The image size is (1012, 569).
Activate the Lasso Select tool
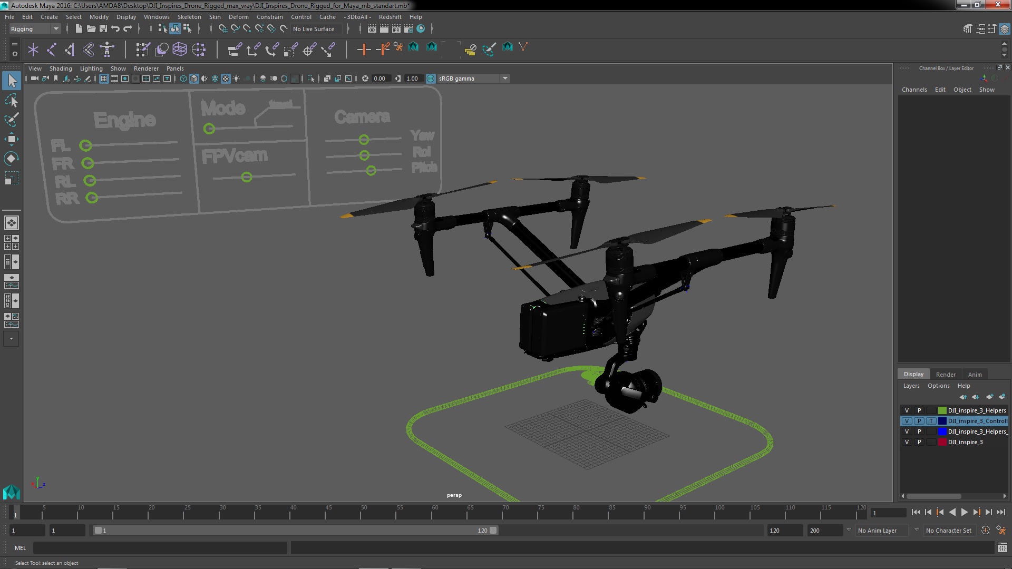pyautogui.click(x=12, y=100)
